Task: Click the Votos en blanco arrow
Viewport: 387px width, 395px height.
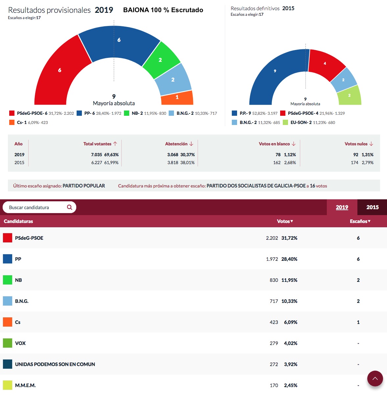Action: [294, 144]
